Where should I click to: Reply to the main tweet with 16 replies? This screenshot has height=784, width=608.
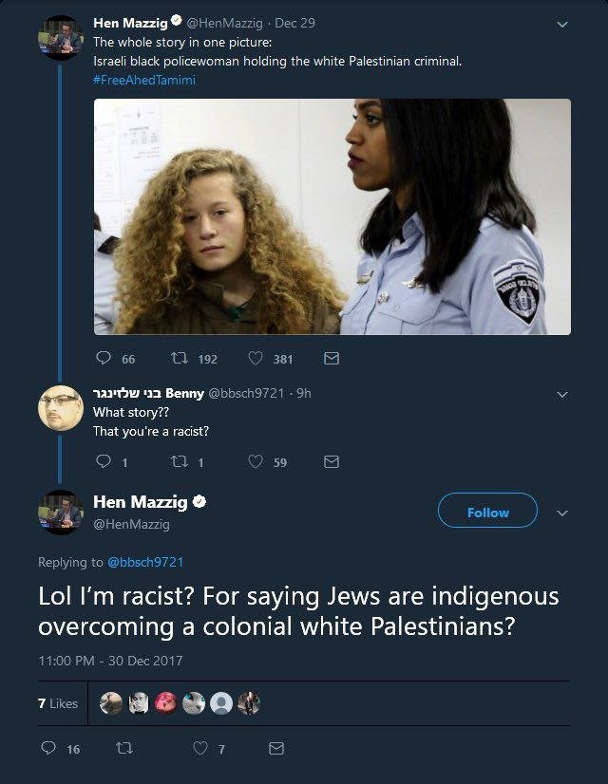(48, 749)
